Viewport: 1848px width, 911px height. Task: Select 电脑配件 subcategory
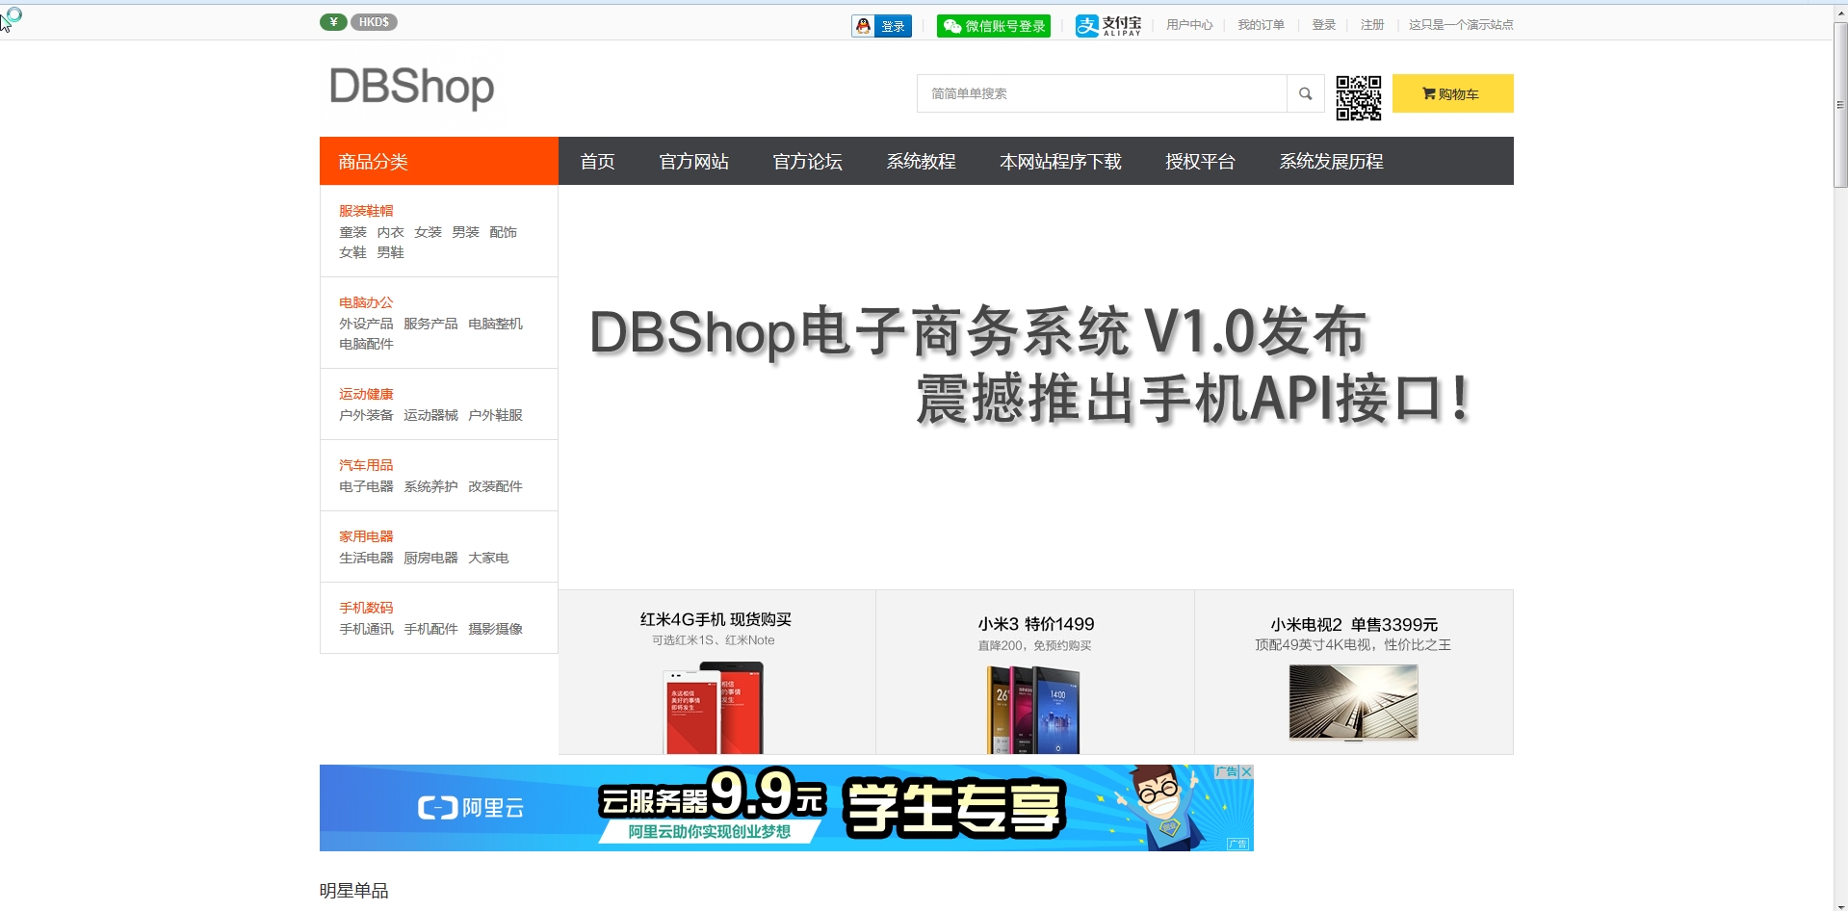[366, 344]
